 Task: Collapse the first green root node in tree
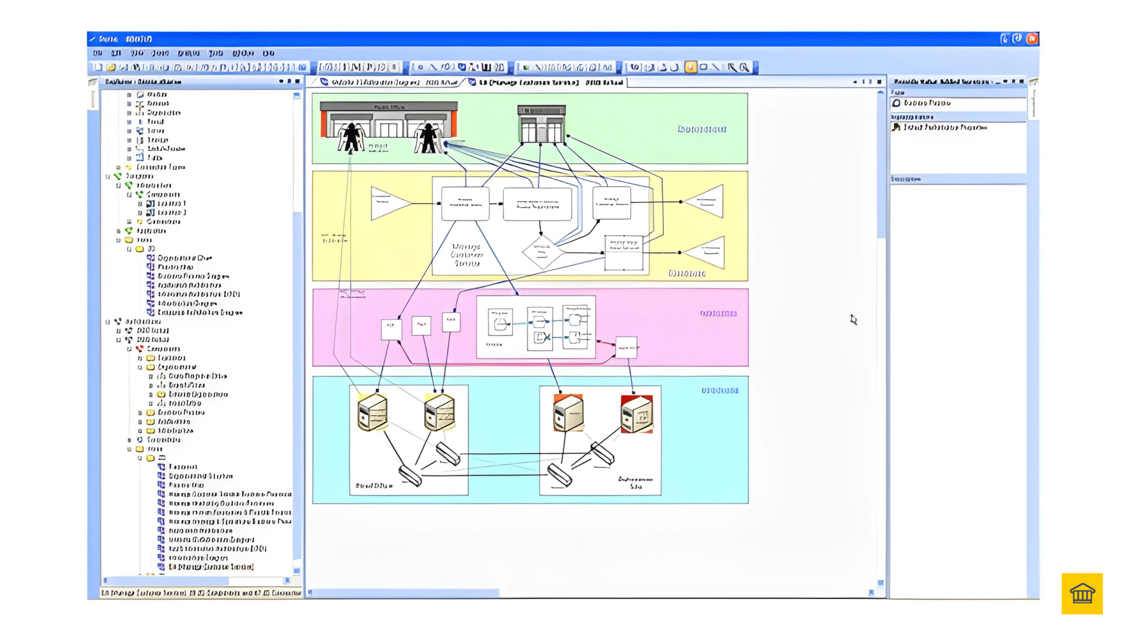[107, 176]
